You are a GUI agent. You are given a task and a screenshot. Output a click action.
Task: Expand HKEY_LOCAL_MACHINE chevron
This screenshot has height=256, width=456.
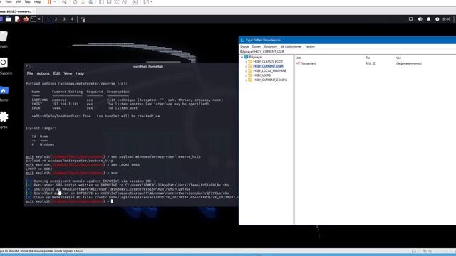point(246,71)
